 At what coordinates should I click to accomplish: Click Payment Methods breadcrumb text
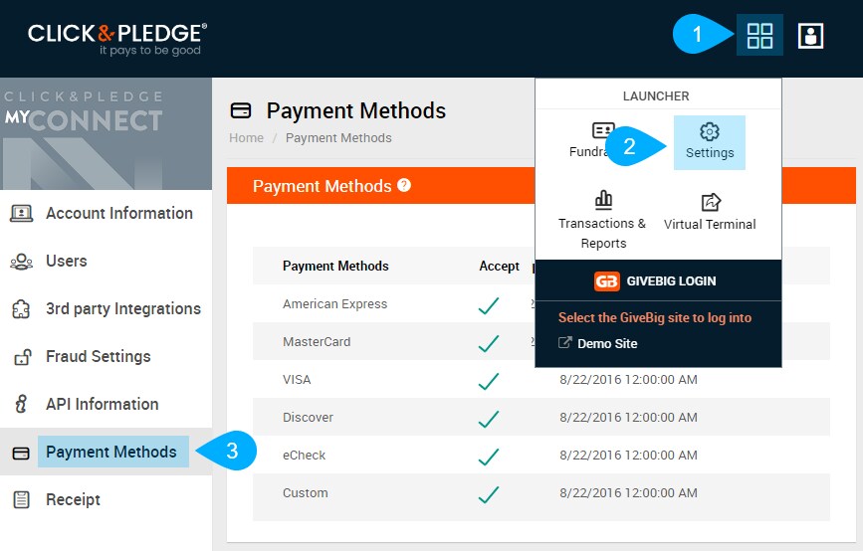[338, 138]
